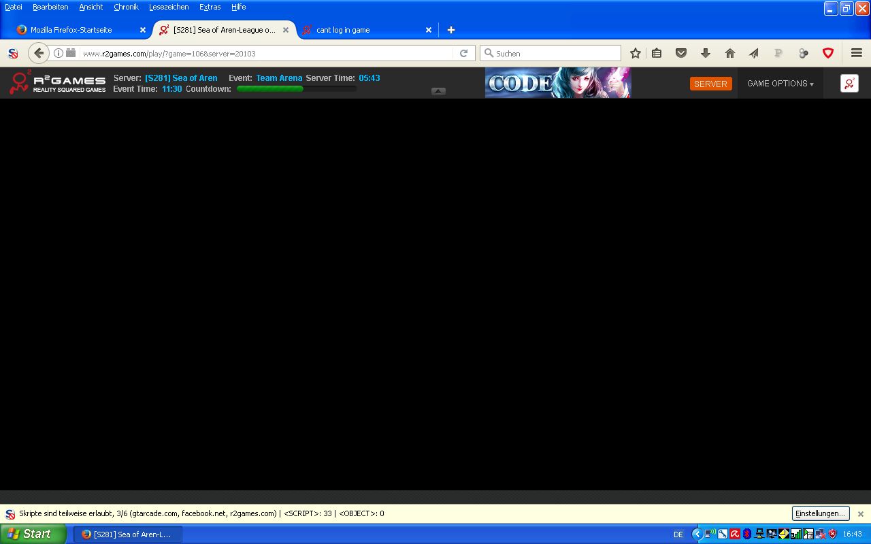Open the Windows Start menu
Screen dimensions: 871x544
pyautogui.click(x=32, y=534)
